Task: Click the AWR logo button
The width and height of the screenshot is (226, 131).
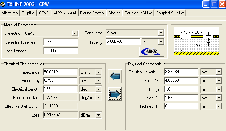Action: [x=152, y=52]
